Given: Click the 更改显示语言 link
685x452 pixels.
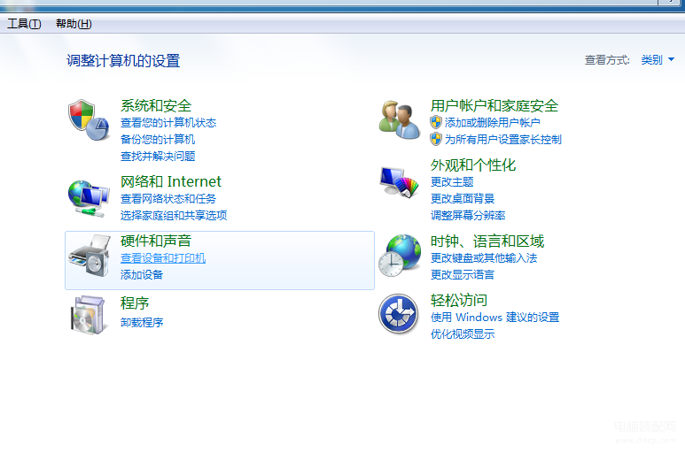Looking at the screenshot, I should 463,274.
